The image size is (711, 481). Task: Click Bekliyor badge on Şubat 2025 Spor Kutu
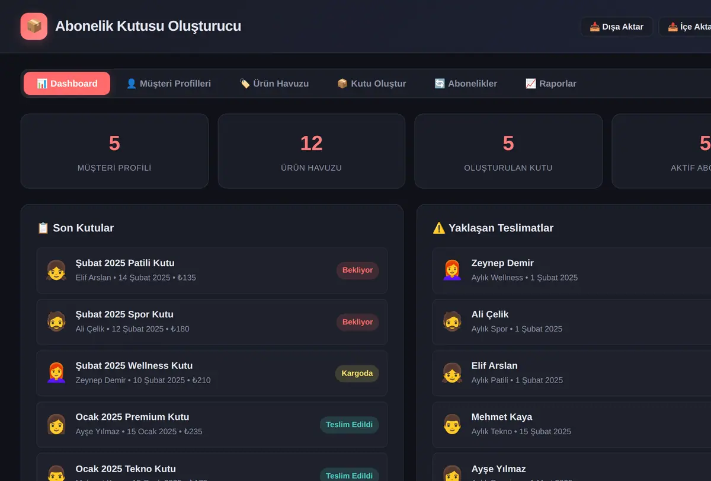click(x=358, y=322)
